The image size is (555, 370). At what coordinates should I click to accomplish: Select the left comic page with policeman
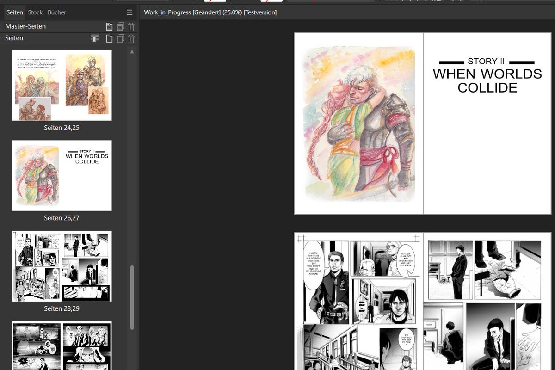(x=359, y=301)
